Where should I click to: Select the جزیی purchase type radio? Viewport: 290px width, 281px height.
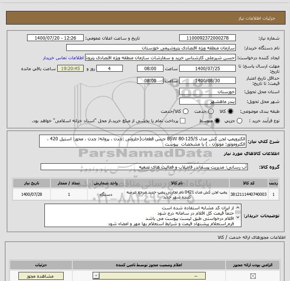240,121
